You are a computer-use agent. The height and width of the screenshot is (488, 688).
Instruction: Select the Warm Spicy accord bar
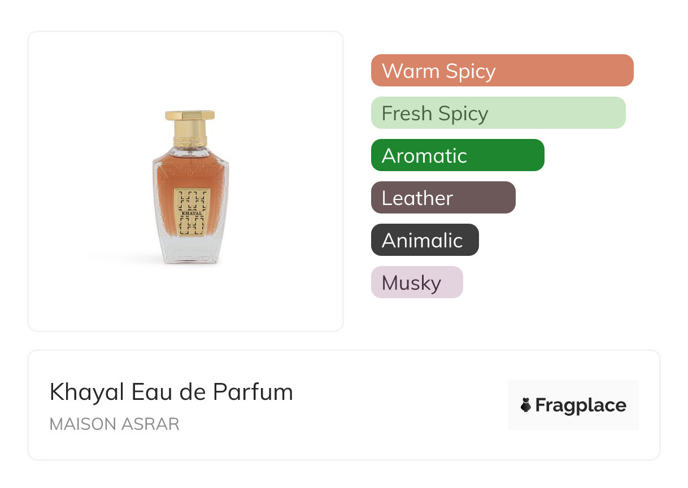coord(502,71)
